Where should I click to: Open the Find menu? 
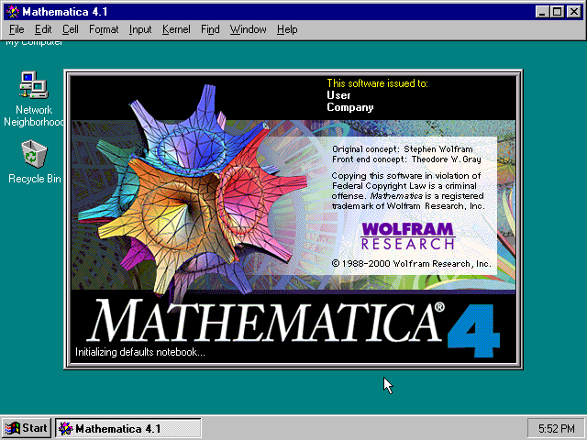click(x=210, y=29)
